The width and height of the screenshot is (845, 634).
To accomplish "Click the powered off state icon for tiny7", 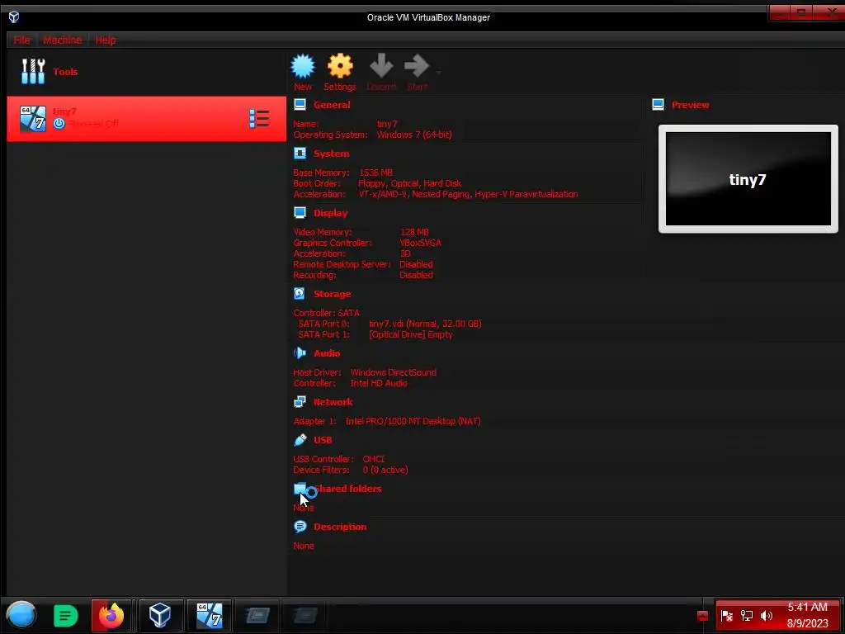I will point(59,124).
